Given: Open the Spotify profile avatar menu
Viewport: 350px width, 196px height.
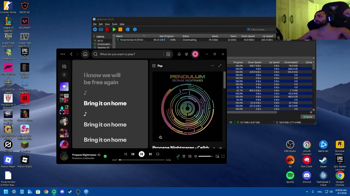Looking at the screenshot, I should pyautogui.click(x=195, y=54).
